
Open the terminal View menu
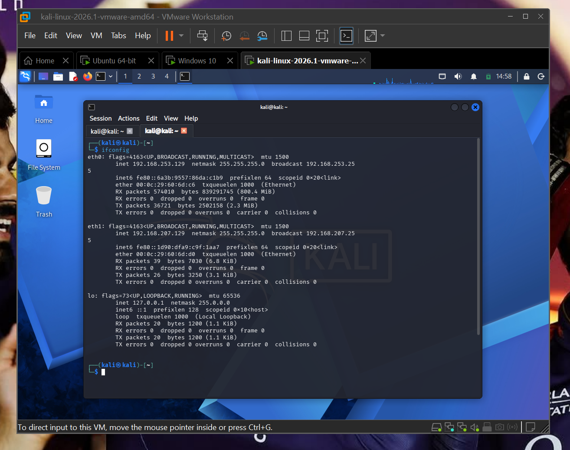point(171,118)
